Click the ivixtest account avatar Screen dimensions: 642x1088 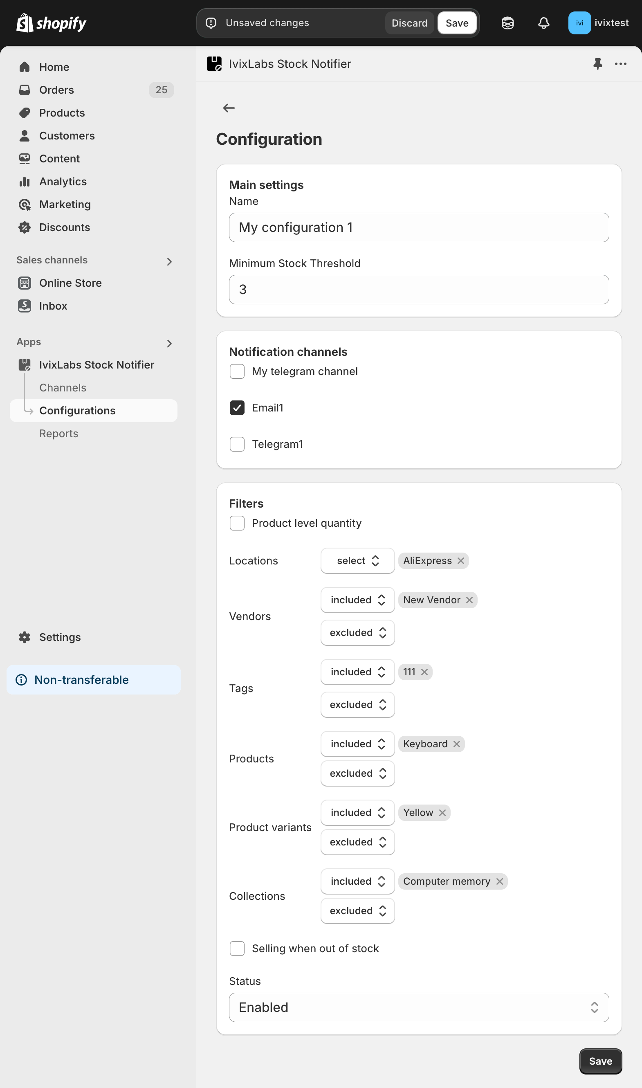point(579,23)
